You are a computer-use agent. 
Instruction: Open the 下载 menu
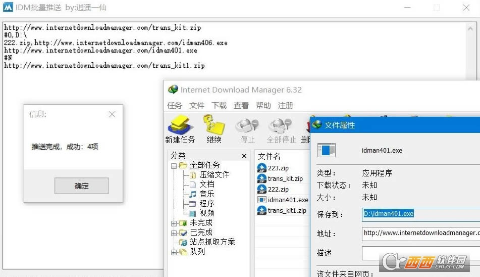219,106
